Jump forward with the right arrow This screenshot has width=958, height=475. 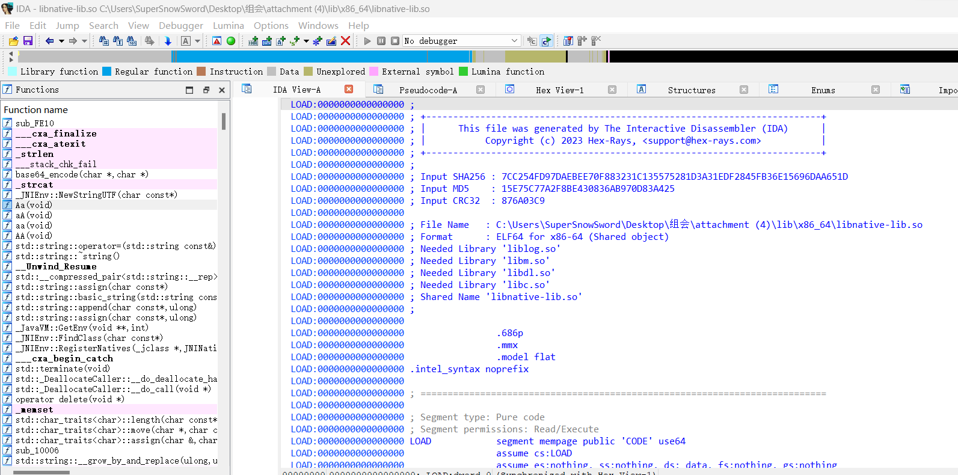pos(73,41)
